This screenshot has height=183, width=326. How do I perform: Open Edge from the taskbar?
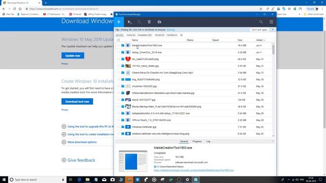pyautogui.click(x=79, y=179)
